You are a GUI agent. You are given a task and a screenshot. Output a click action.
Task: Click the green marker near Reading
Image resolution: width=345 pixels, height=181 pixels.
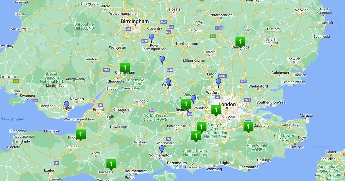tap(186, 105)
